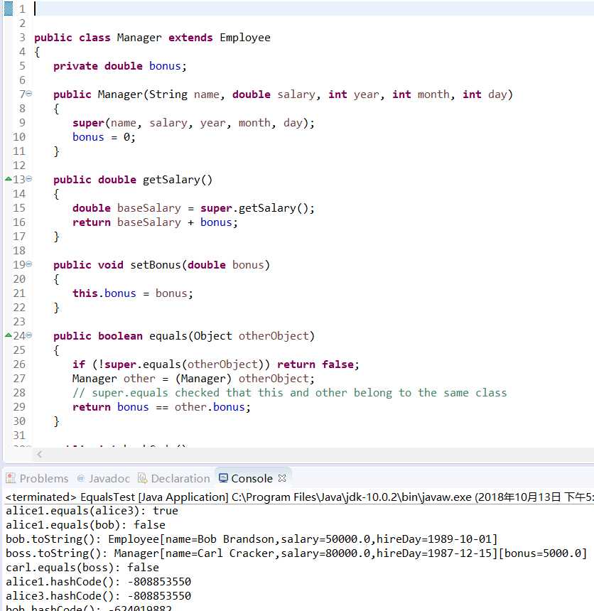This screenshot has height=611, width=594.
Task: Collapse the equals method fold marker
Action: coord(29,335)
